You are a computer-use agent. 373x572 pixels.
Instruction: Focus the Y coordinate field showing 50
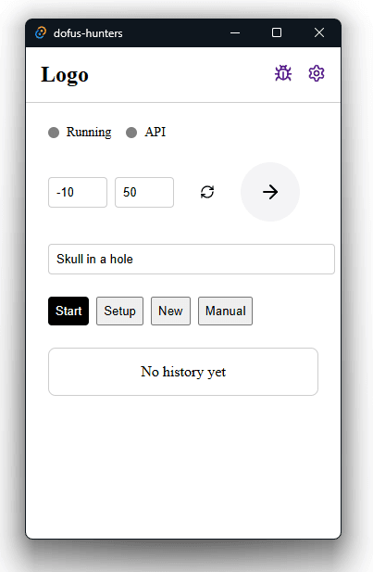144,192
